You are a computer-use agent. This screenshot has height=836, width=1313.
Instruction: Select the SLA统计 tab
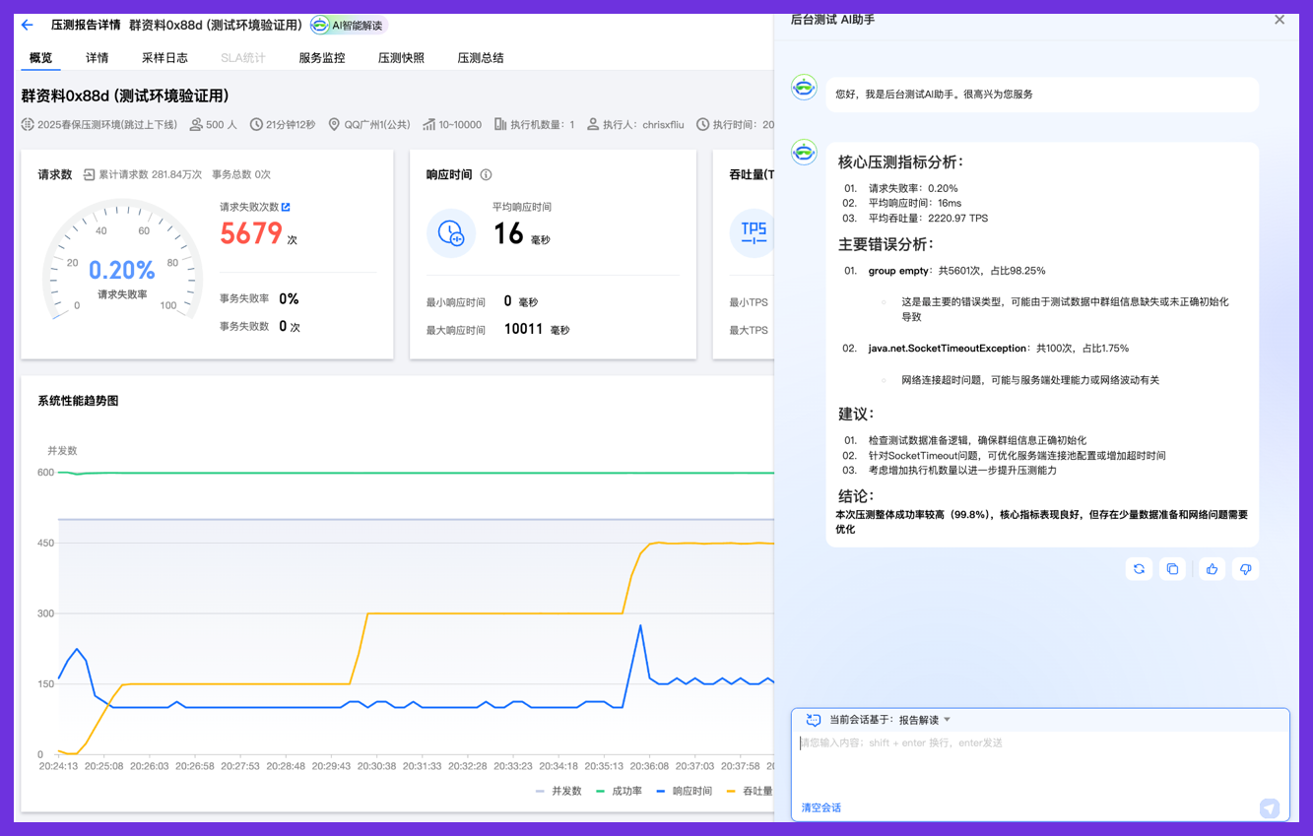point(243,58)
